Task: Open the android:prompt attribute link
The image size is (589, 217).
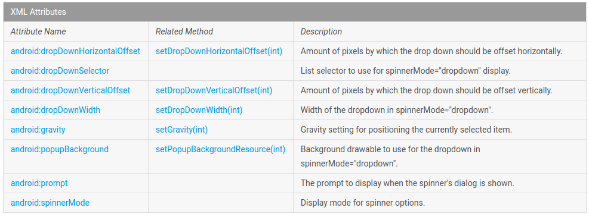Action: point(39,183)
